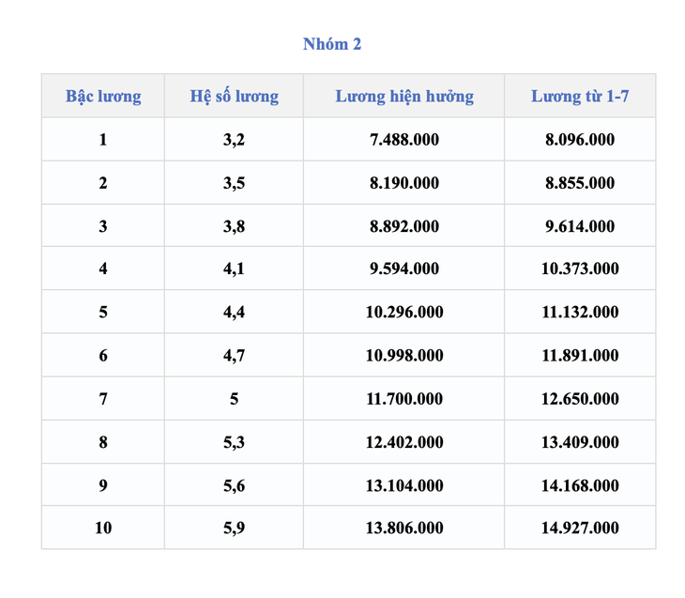Image resolution: width=685 pixels, height=598 pixels.
Task: Select the cell with 11.132.000
Action: click(580, 312)
